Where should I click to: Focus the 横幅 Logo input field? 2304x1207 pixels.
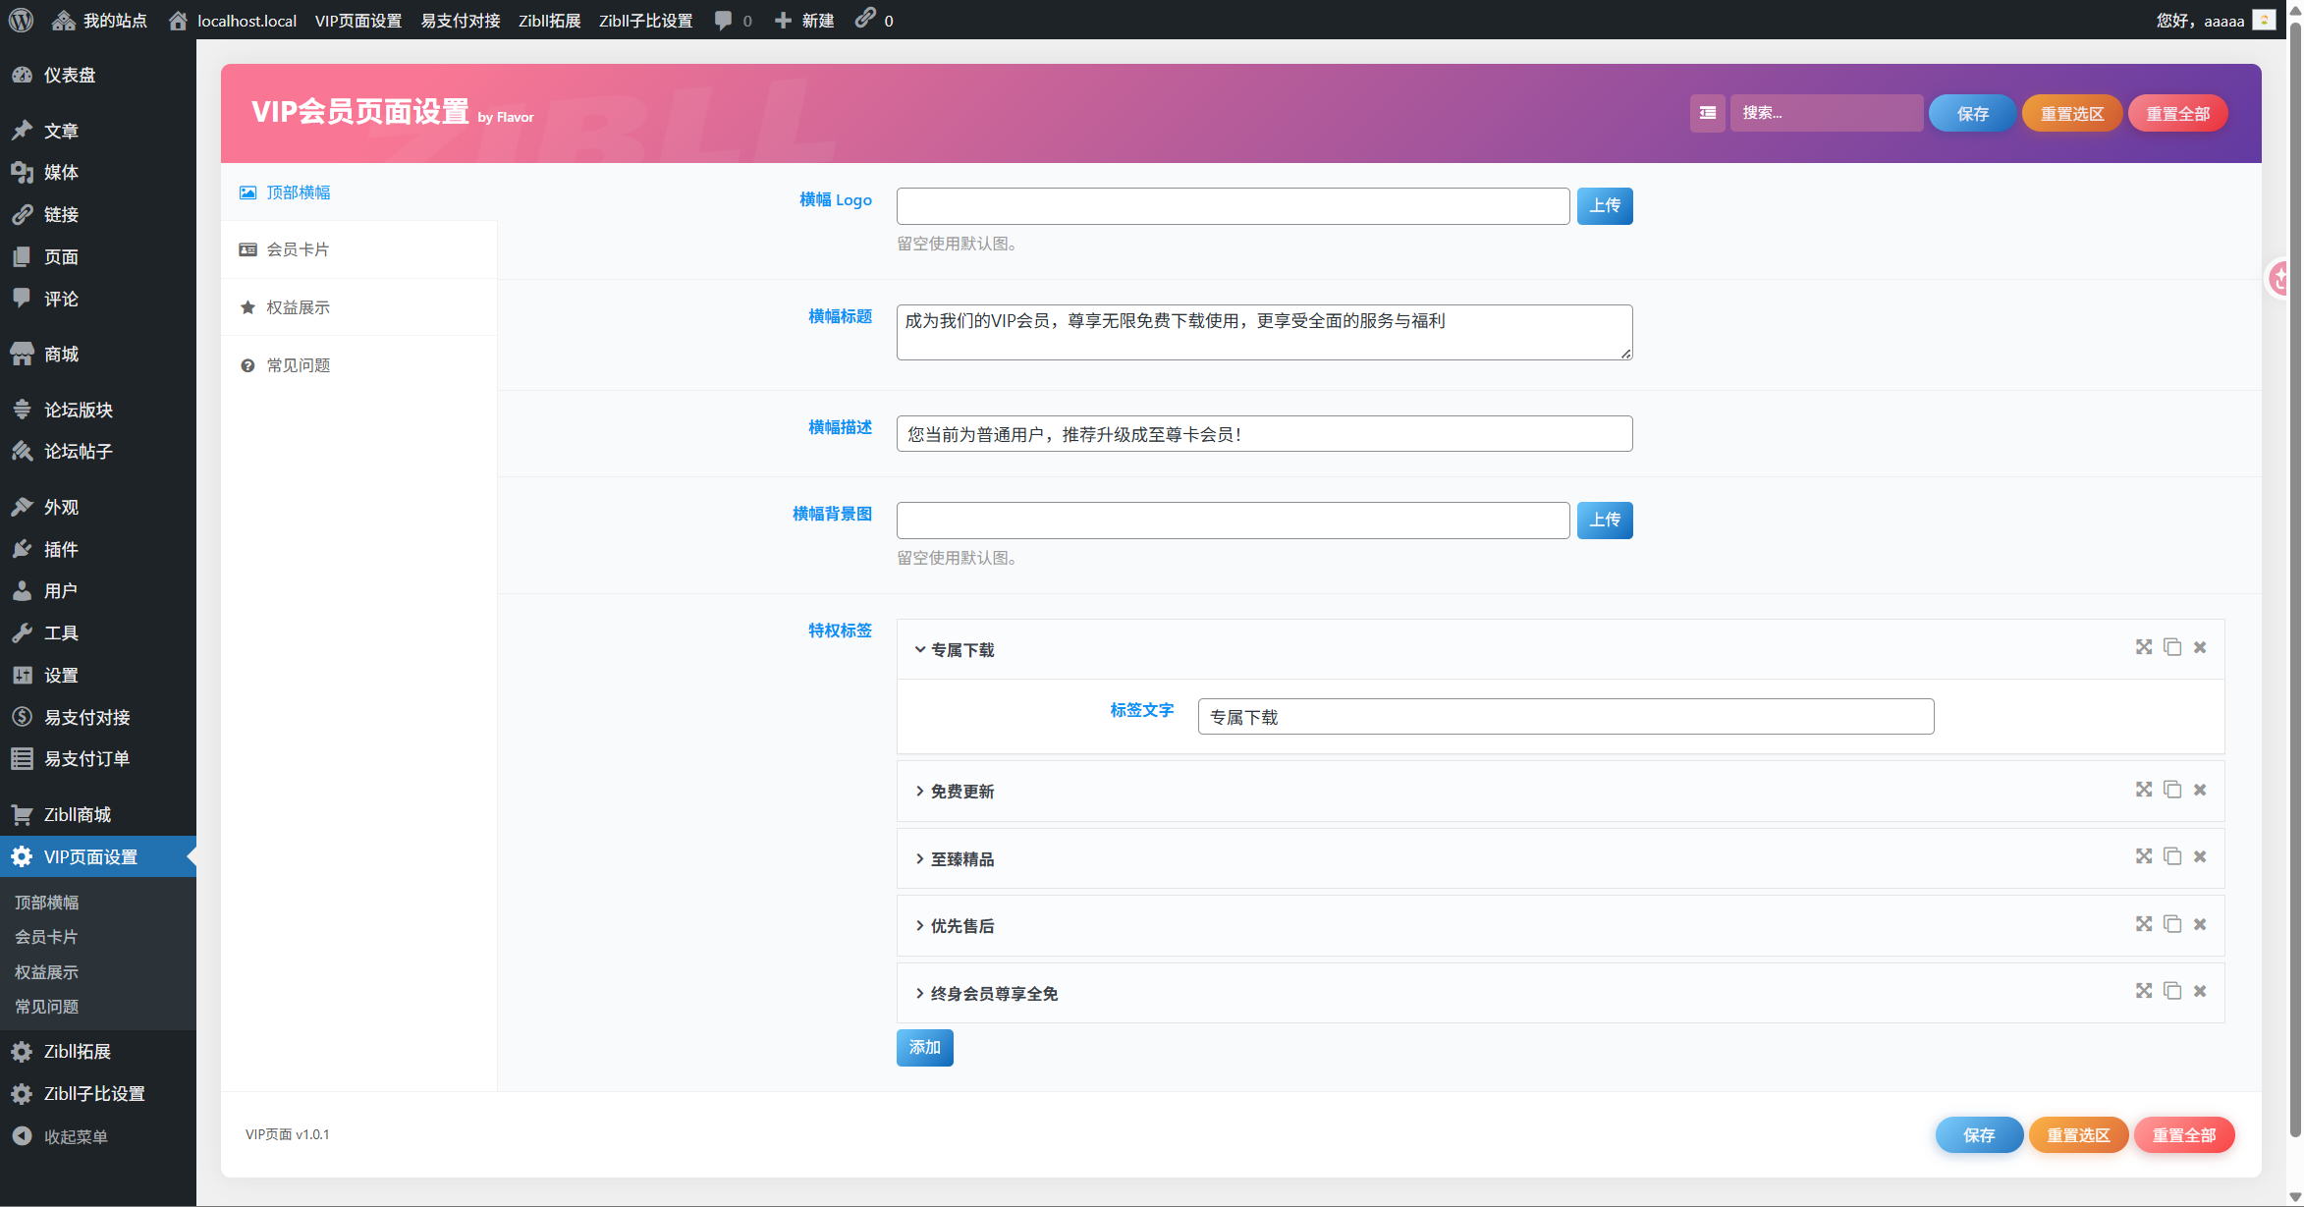[x=1232, y=206]
